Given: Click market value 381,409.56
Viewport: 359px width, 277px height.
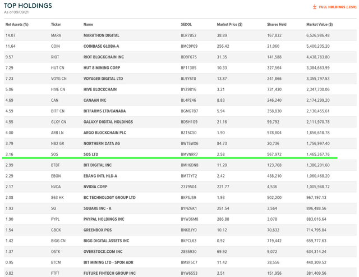Looking at the screenshot, I should tap(316, 273).
